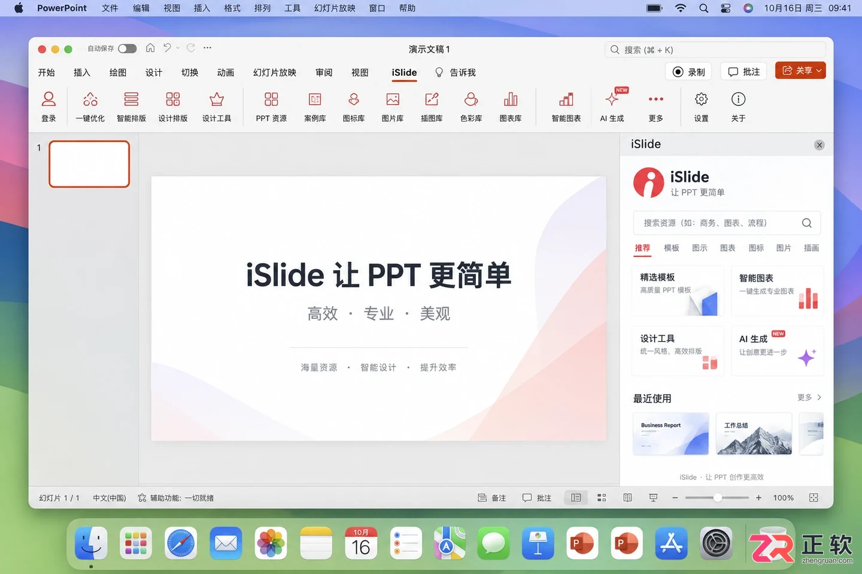Open the 设计排版 tool
Viewport: 862px width, 574px height.
point(173,106)
